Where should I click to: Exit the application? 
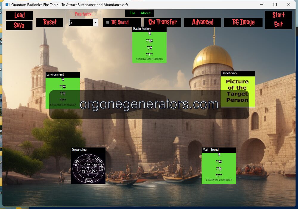point(278,25)
